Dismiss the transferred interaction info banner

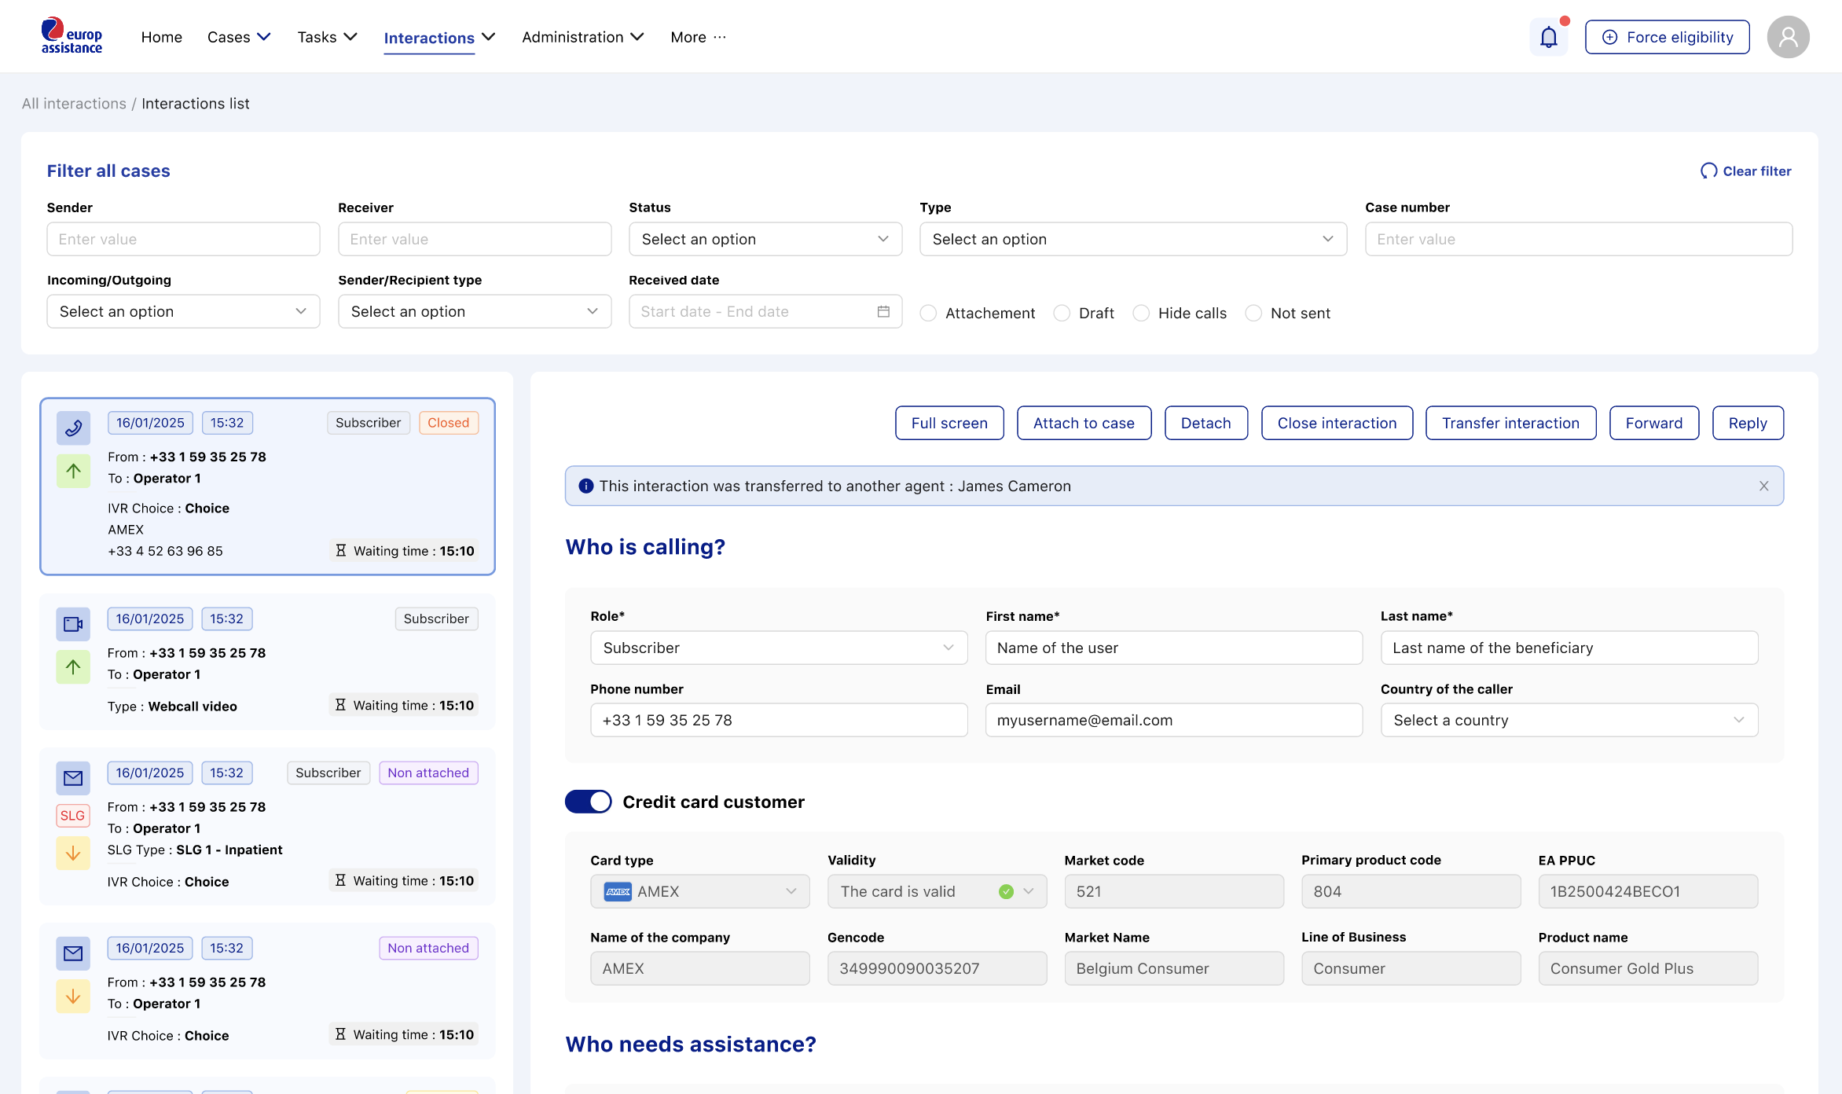click(x=1764, y=486)
